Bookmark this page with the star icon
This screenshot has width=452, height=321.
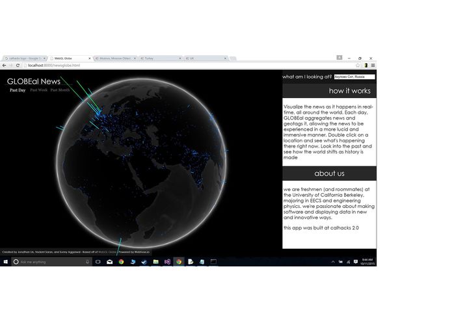(x=358, y=66)
